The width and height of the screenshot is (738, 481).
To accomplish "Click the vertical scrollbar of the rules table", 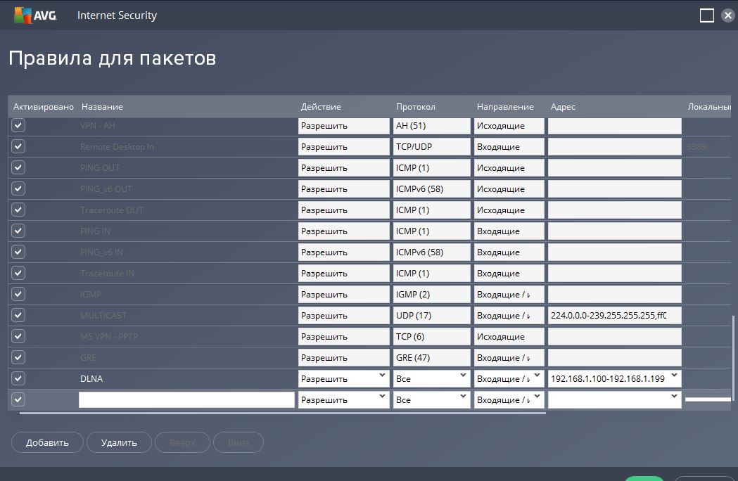I will point(732,358).
